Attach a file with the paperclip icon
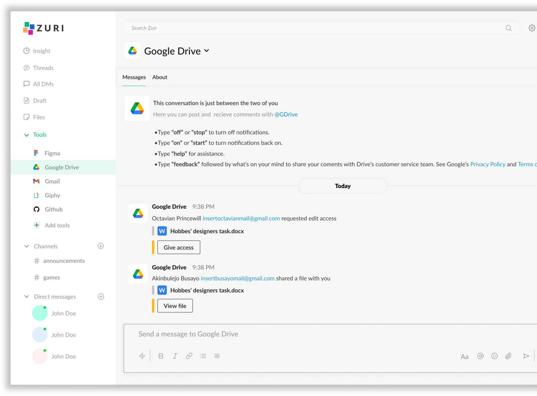This screenshot has height=396, width=537. (508, 356)
